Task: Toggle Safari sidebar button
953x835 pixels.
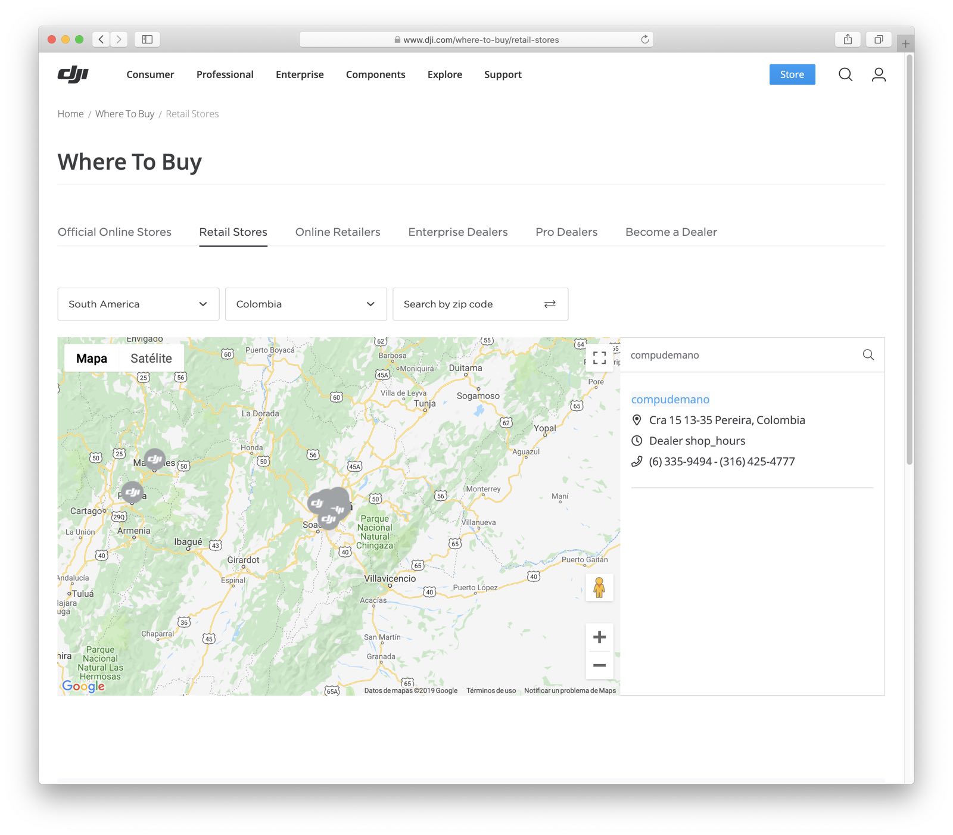Action: tap(147, 39)
